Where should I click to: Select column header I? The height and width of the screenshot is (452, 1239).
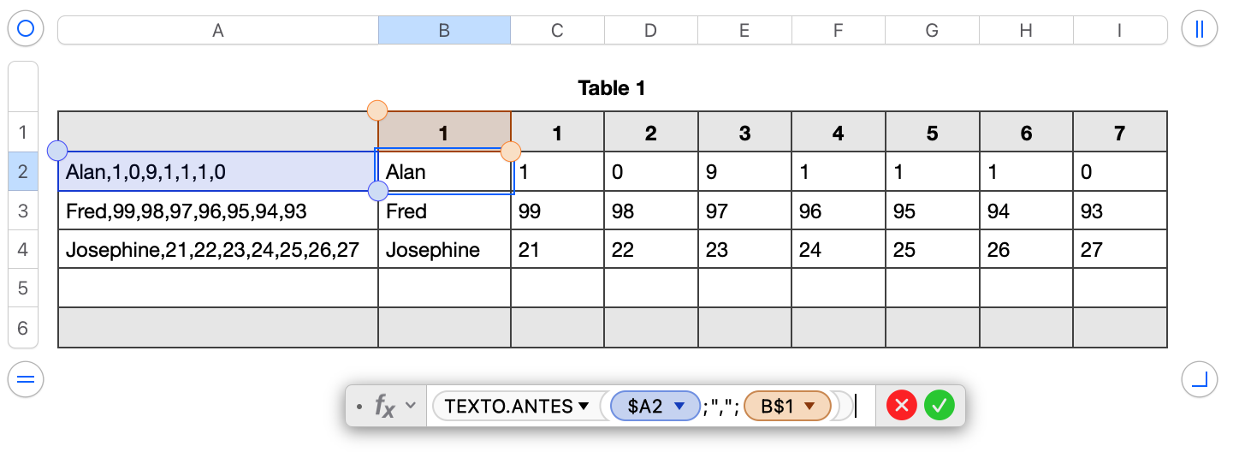pos(1119,31)
